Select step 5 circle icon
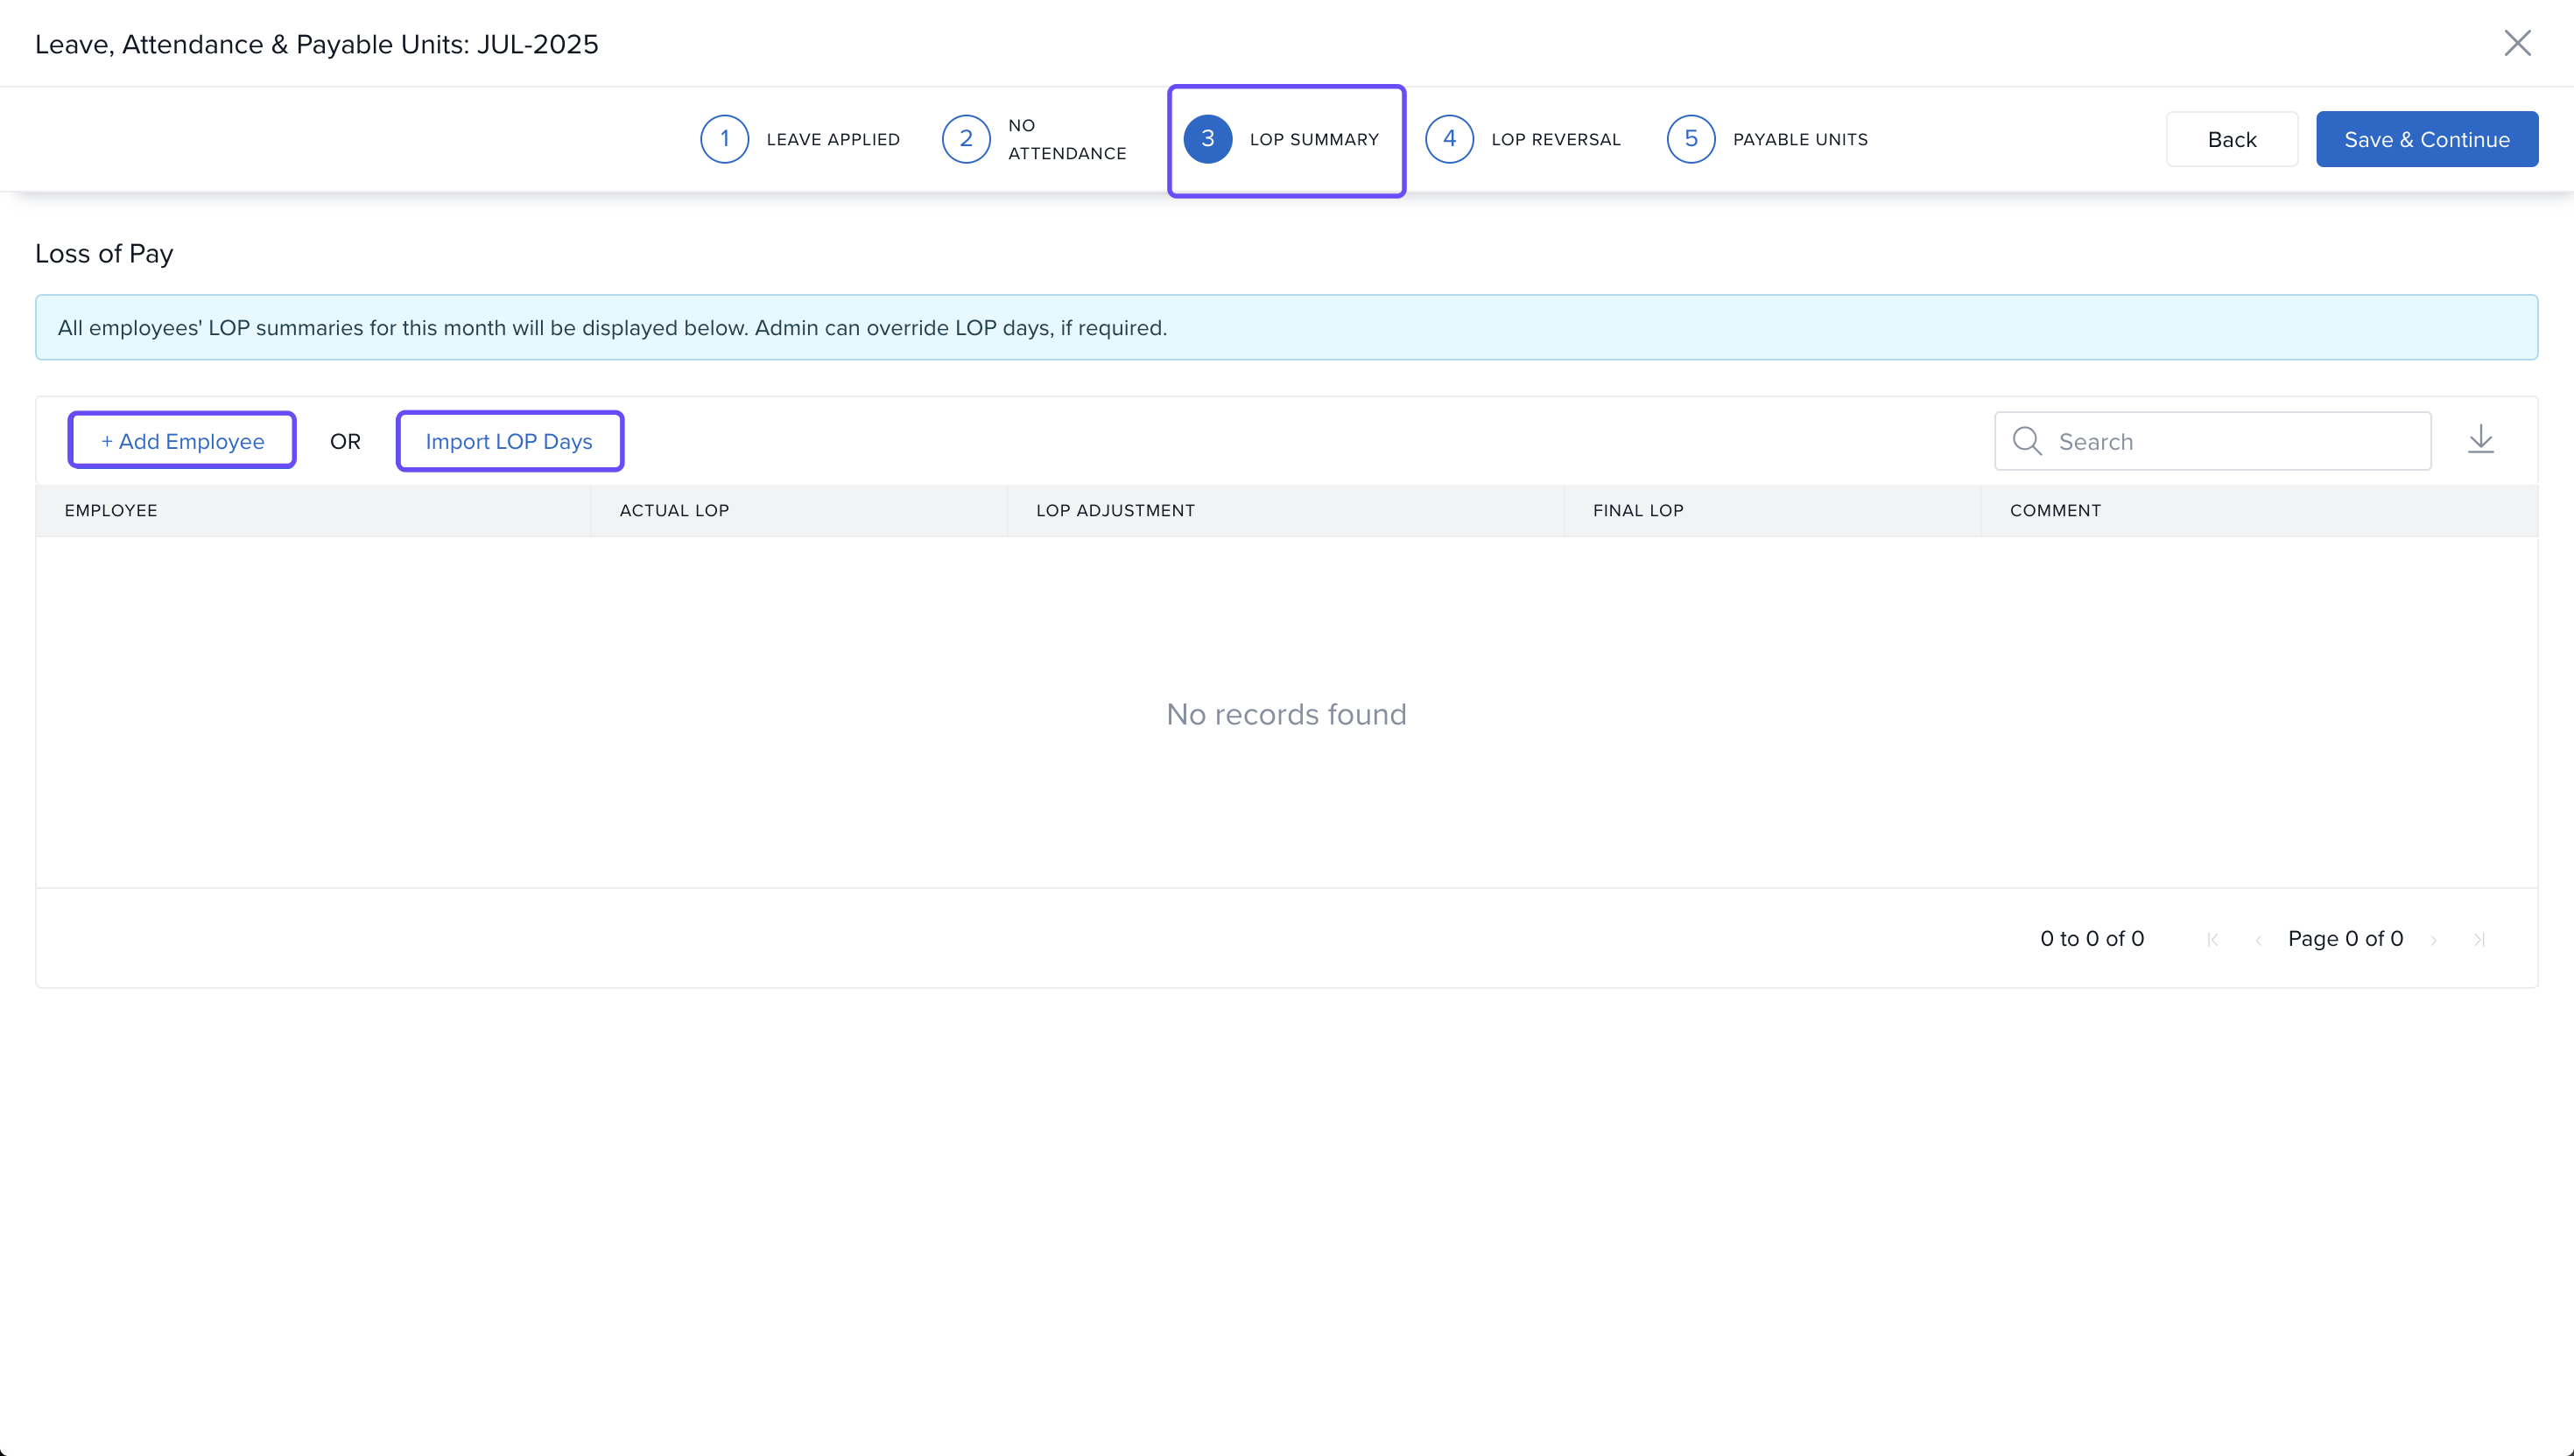 point(1691,139)
